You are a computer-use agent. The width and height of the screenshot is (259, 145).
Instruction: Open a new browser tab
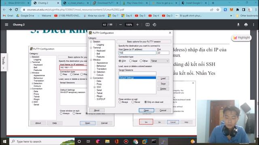click(x=213, y=3)
